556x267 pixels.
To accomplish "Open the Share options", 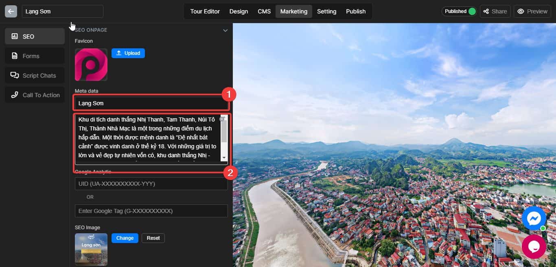I will (495, 11).
